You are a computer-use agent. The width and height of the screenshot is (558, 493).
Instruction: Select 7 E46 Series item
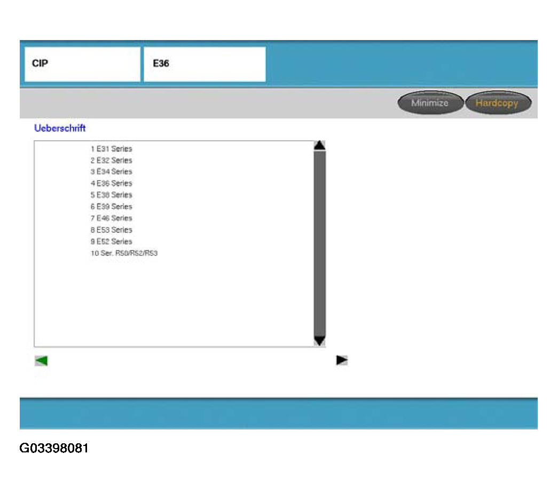click(x=111, y=218)
